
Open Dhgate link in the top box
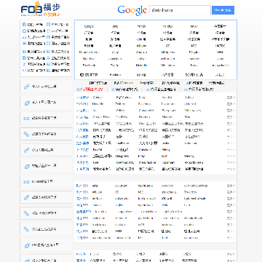[x=194, y=52]
